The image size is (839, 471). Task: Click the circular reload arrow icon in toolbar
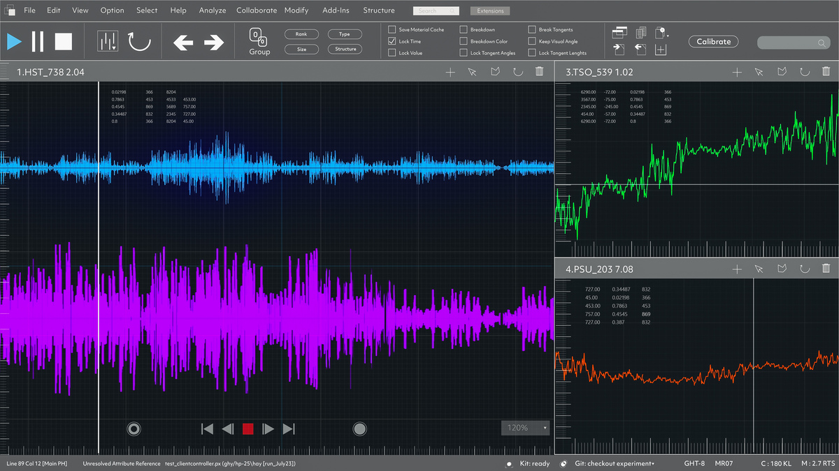pyautogui.click(x=139, y=42)
